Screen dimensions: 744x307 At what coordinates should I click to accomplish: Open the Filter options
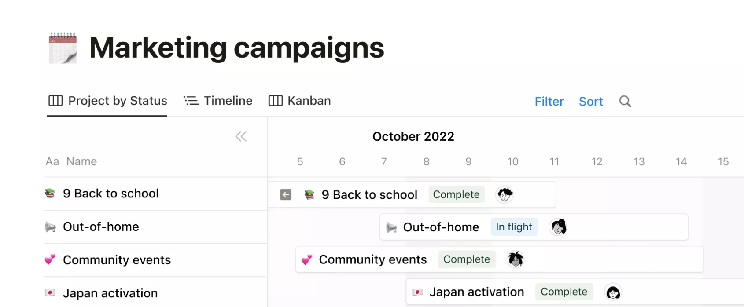[x=549, y=102]
